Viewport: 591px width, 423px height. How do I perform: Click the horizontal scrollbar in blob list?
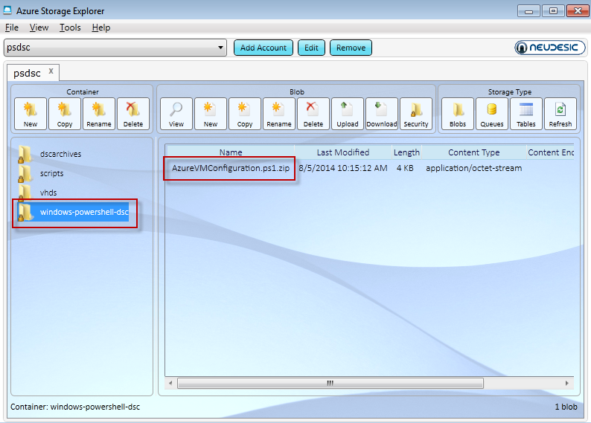click(x=330, y=384)
